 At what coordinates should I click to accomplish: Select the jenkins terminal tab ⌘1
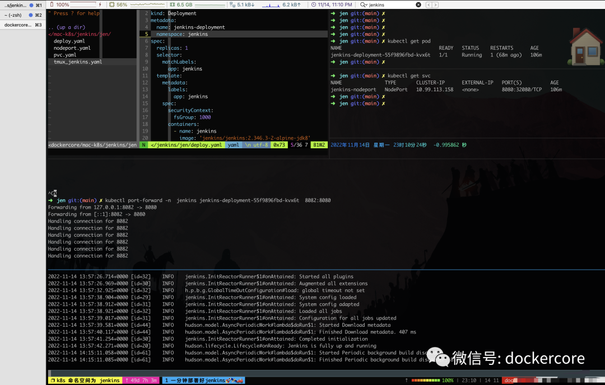[23, 5]
